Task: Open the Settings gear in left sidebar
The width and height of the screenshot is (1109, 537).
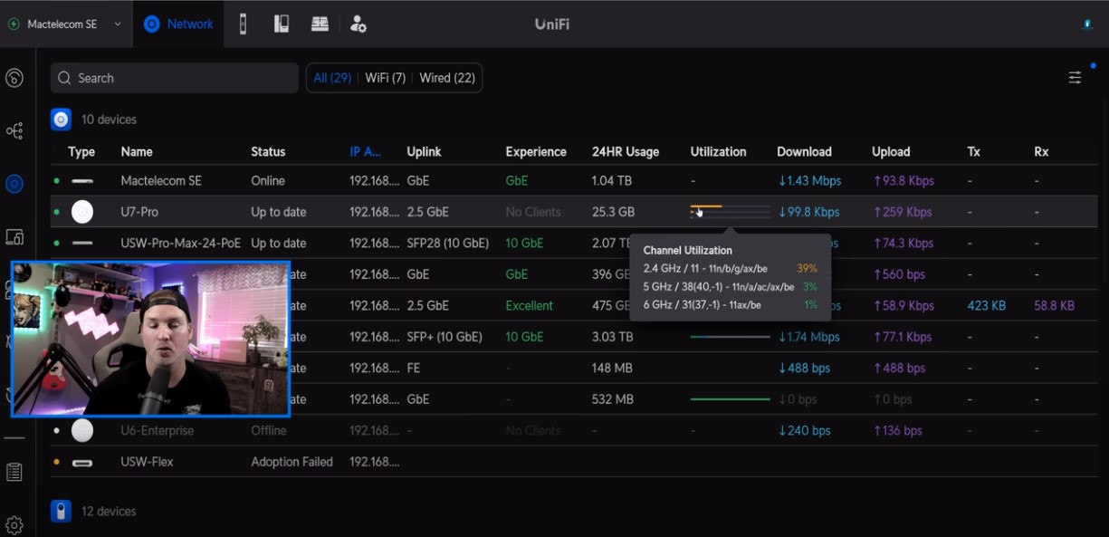Action: 14,524
